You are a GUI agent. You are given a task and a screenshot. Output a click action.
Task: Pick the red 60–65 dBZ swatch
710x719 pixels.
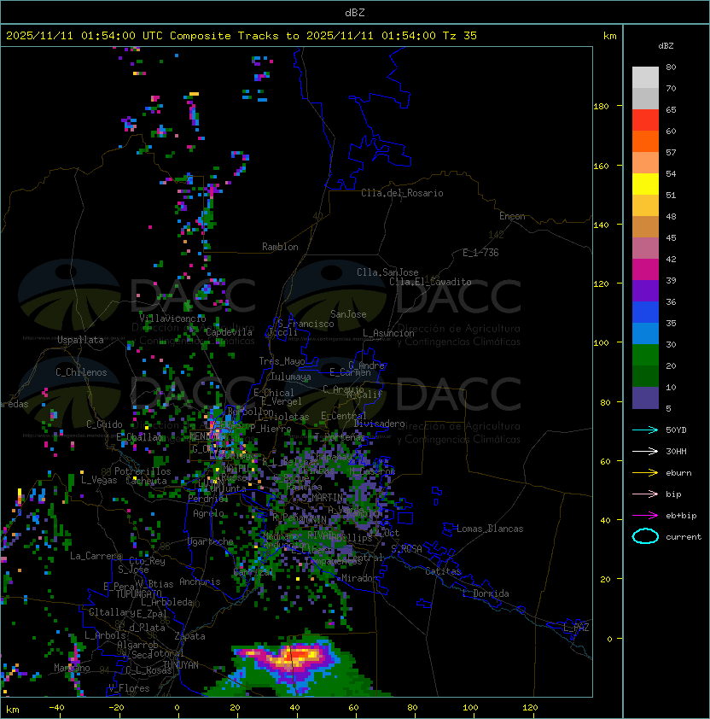645,120
